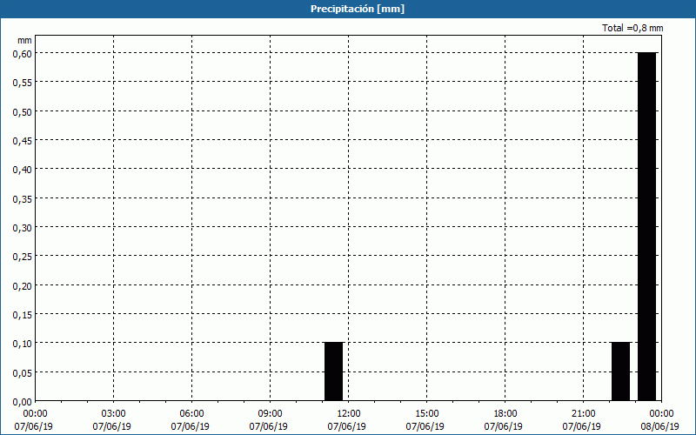Screen dimensions: 696x435
Task: Click the Total =0,8 mm label
Action: point(632,28)
